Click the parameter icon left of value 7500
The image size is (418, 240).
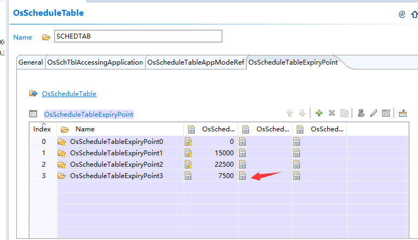[x=188, y=176]
